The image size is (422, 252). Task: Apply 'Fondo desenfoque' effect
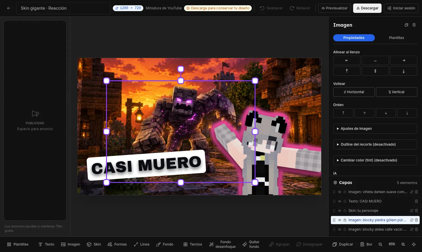point(222,244)
